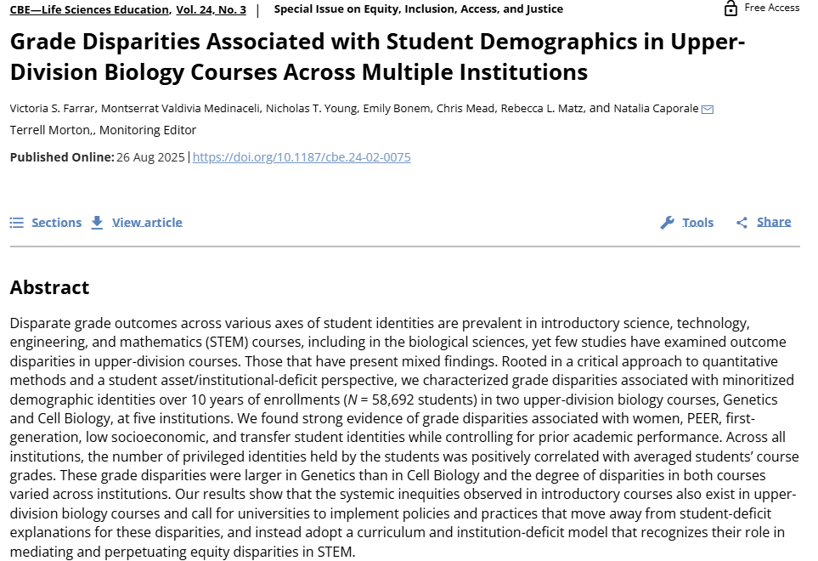The width and height of the screenshot is (818, 561).
Task: Click the Abstract section heading
Action: (49, 287)
